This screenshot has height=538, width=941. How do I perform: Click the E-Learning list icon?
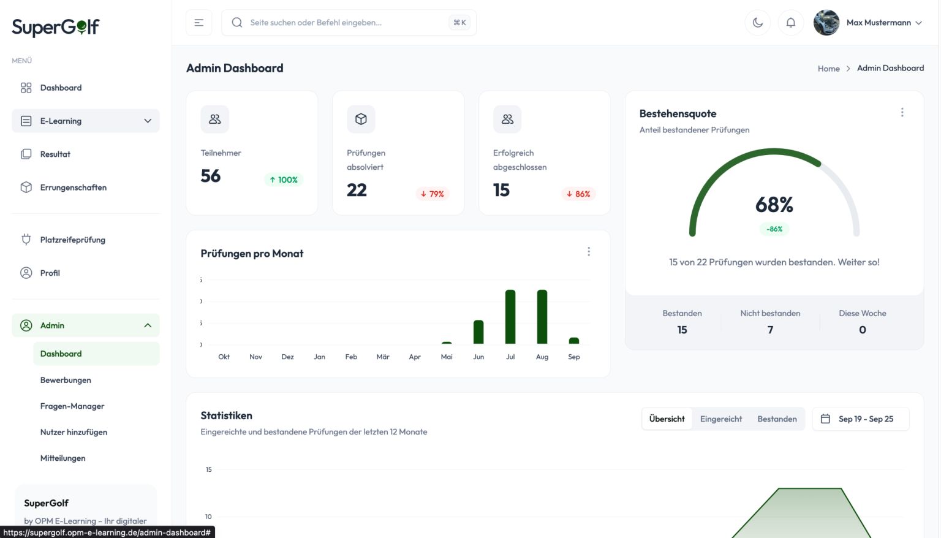(26, 121)
